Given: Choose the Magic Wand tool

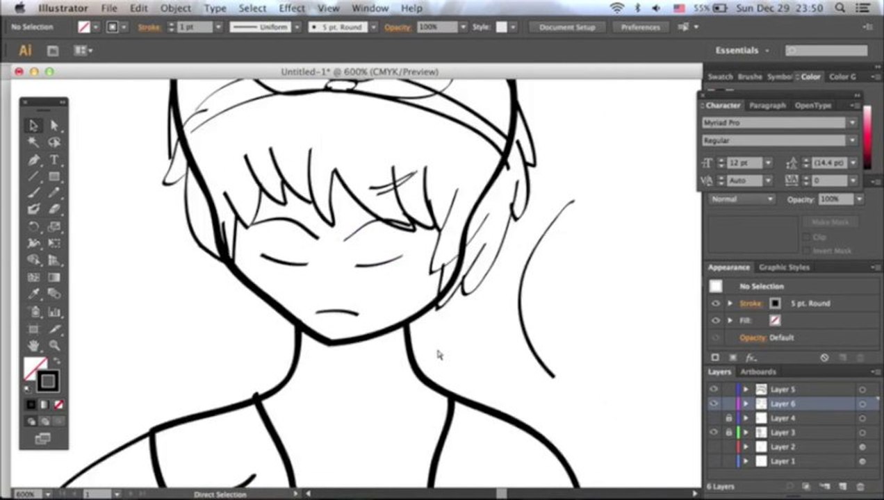Looking at the screenshot, I should (33, 142).
